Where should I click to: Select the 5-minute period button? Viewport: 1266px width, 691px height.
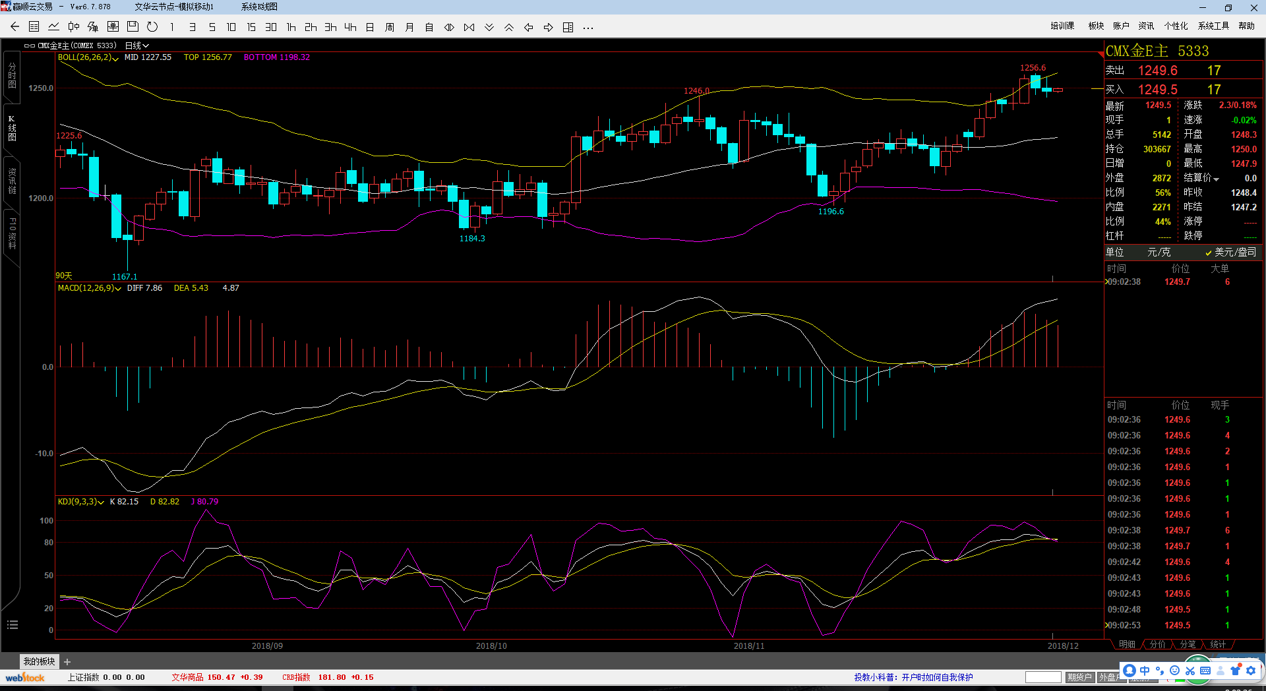pyautogui.click(x=212, y=27)
